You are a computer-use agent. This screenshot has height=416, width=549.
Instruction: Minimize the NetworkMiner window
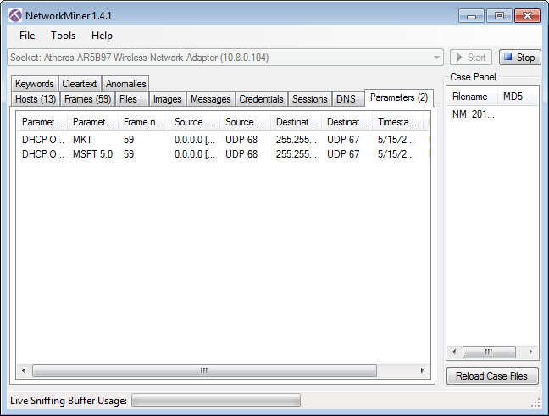point(471,16)
